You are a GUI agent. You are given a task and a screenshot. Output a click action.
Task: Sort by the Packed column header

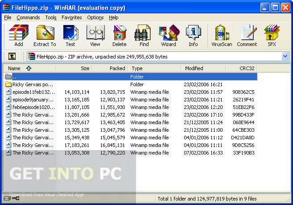click(110, 68)
